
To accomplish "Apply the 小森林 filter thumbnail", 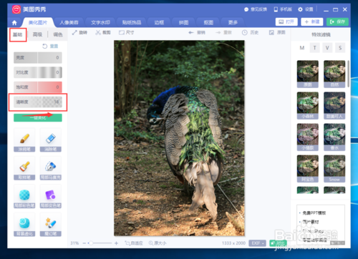I will (x=308, y=106).
